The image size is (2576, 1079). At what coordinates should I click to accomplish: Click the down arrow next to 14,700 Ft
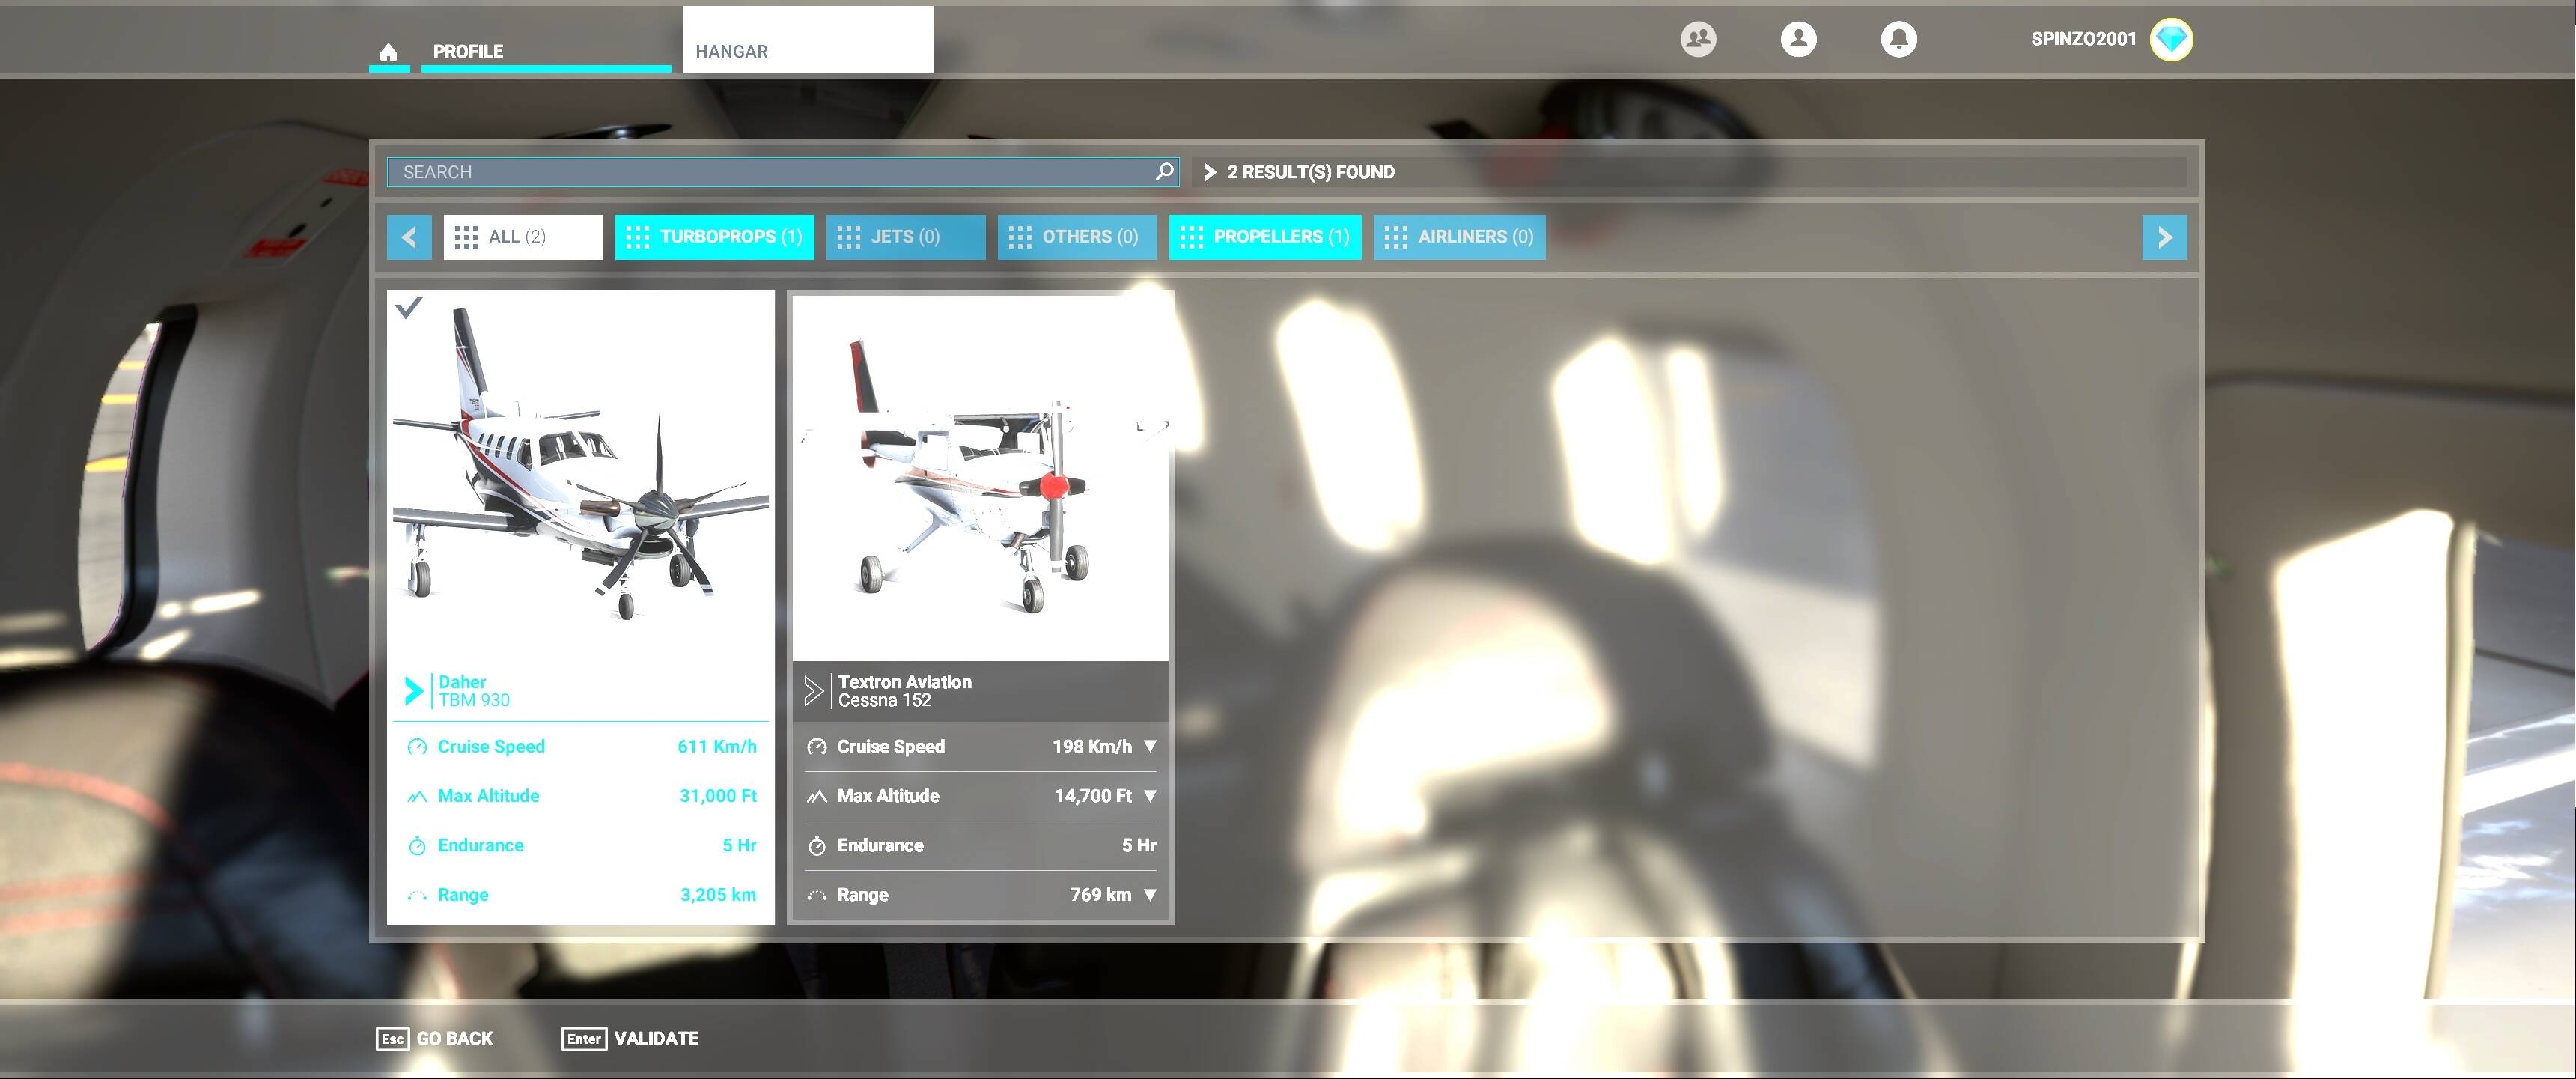pos(1150,796)
